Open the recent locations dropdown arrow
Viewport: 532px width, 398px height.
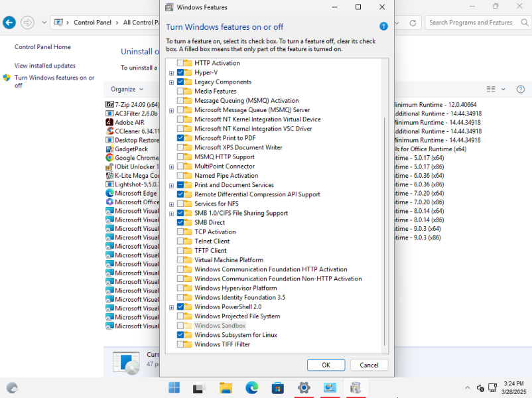(x=44, y=23)
